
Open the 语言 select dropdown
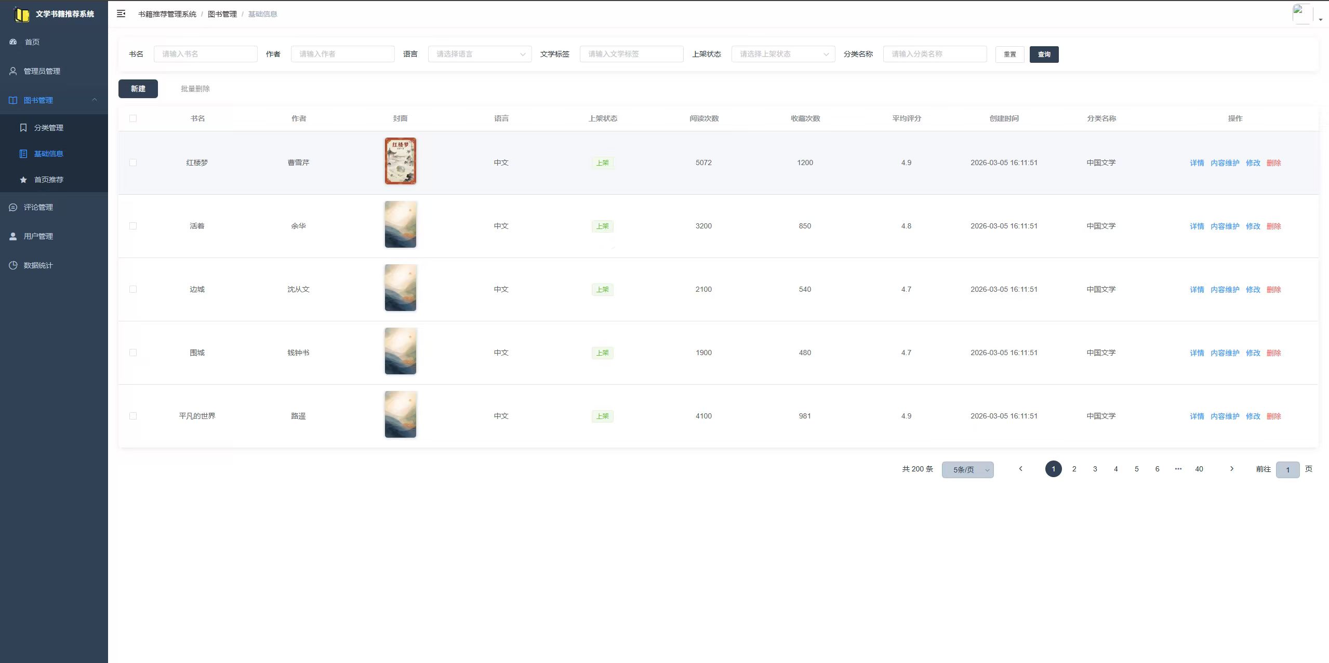480,54
